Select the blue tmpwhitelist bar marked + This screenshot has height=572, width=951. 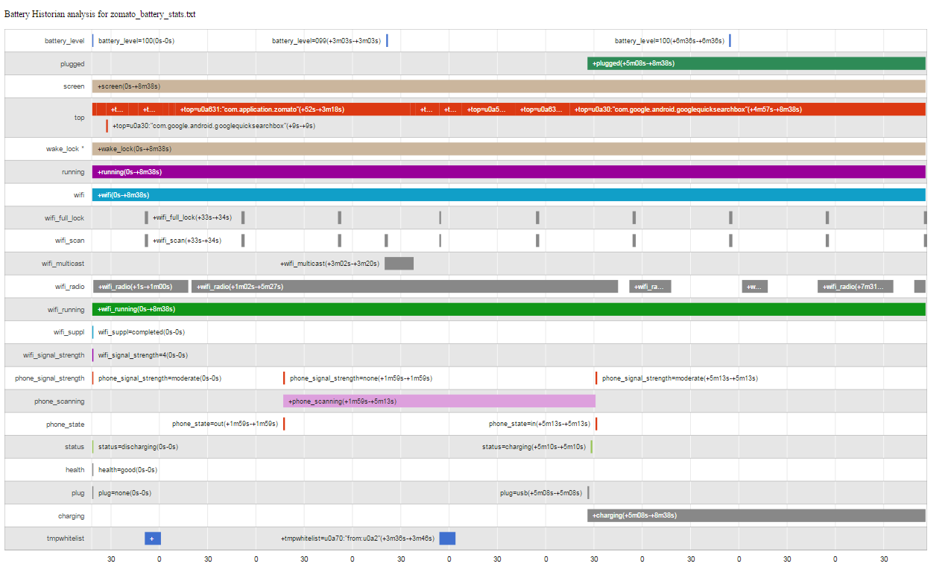click(153, 538)
